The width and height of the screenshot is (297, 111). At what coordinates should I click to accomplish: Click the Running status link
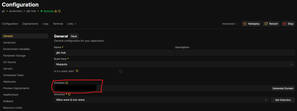[49, 11]
